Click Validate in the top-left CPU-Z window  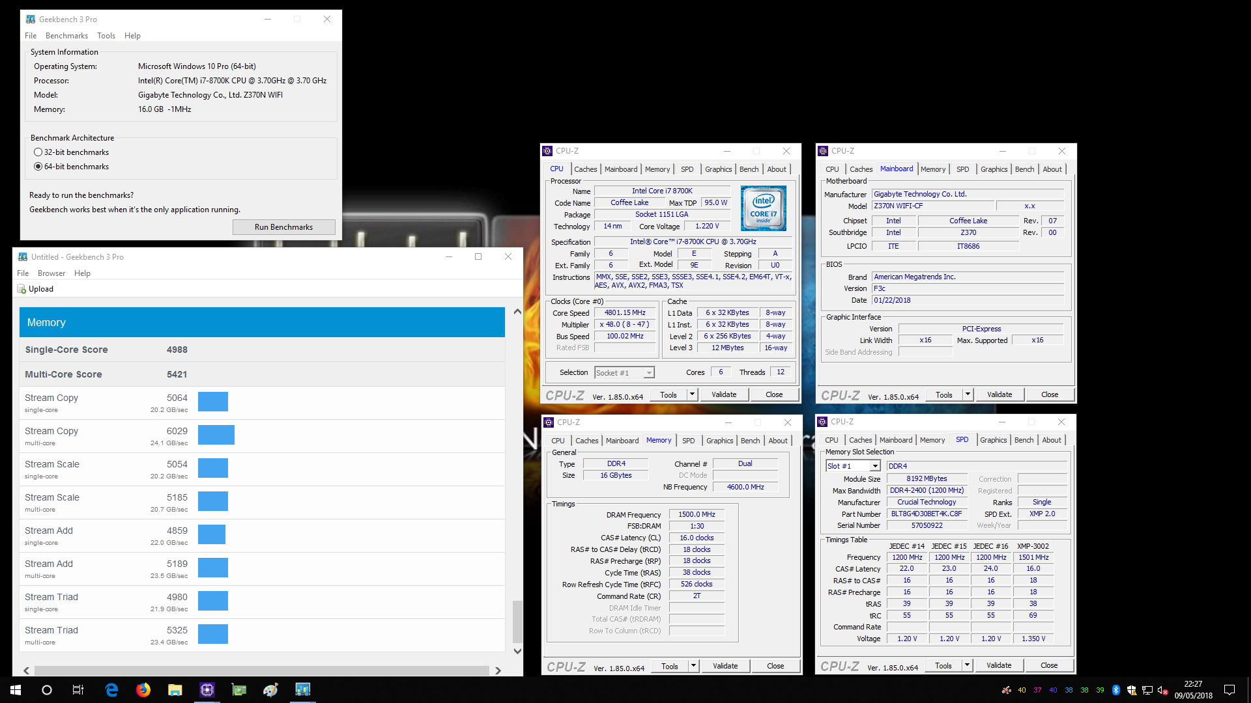[x=724, y=394]
